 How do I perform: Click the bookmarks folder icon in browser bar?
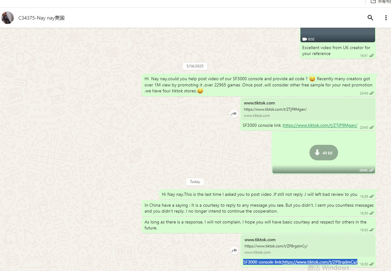373,2
